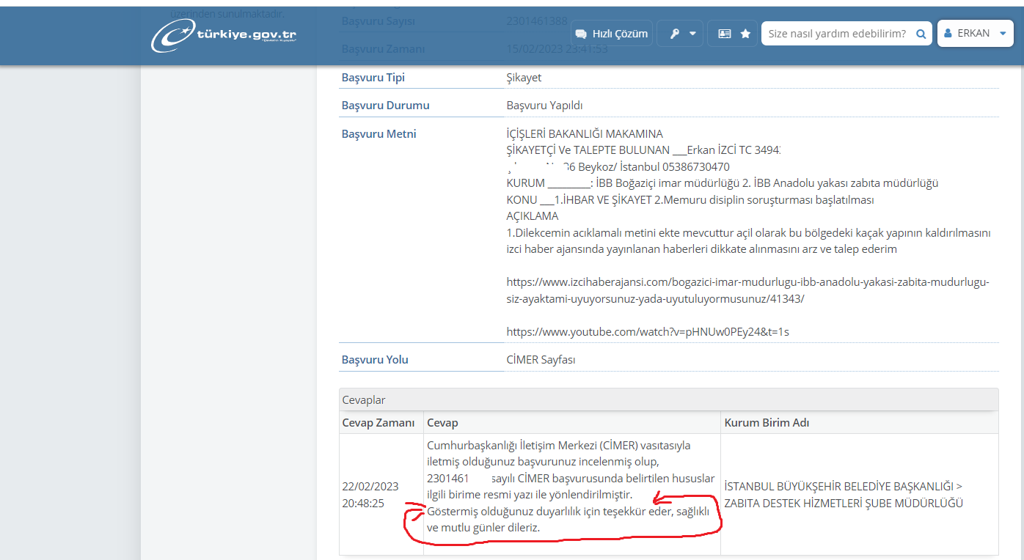Click the 'İÇİŞLERİ BAKANLIĞI MAKAMINA' line

585,134
